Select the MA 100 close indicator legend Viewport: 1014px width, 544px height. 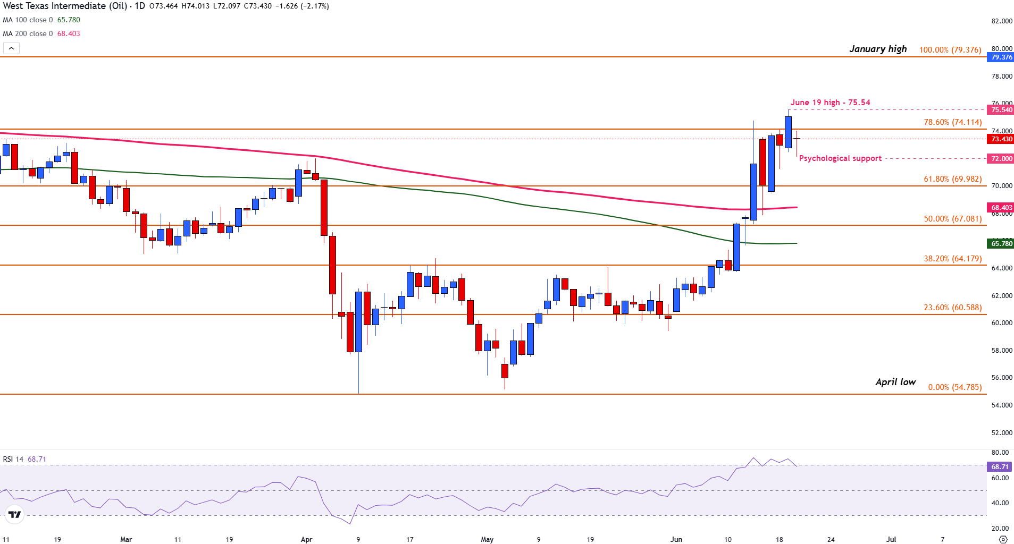point(41,20)
